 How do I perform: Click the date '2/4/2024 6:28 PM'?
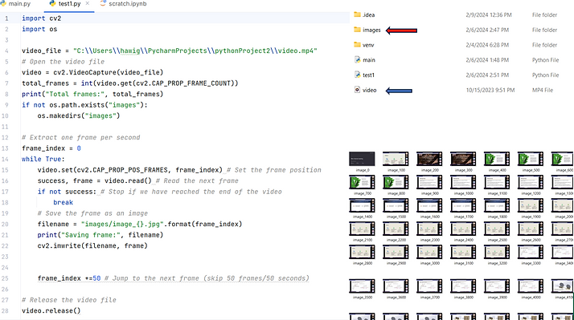[487, 45]
